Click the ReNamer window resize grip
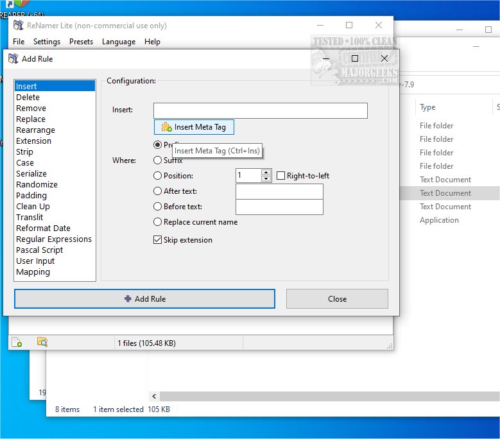Viewport: 500px width, 439px height. (x=390, y=346)
